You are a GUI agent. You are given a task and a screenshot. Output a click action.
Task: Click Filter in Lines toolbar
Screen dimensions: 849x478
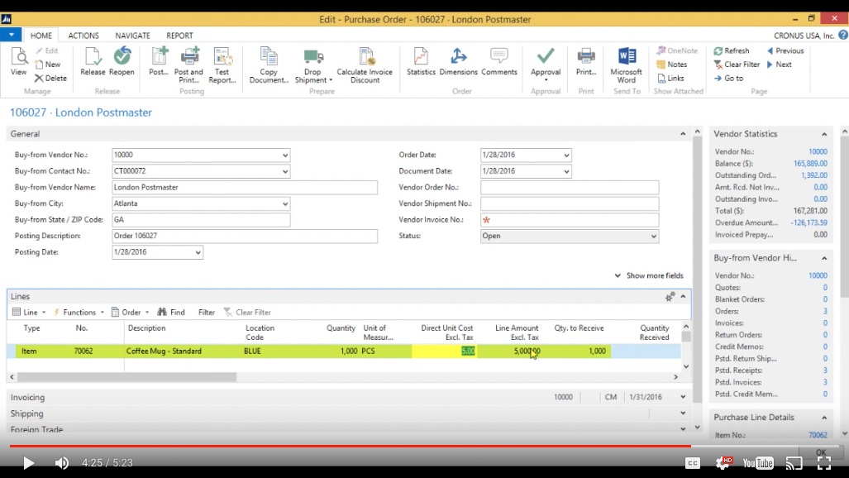(x=207, y=312)
